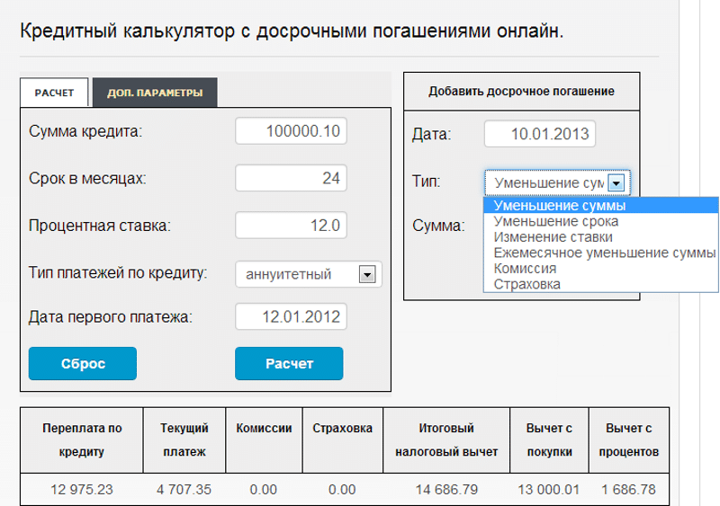Viewport: 720px width, 506px height.
Task: Click the Сброс button
Action: tap(83, 363)
